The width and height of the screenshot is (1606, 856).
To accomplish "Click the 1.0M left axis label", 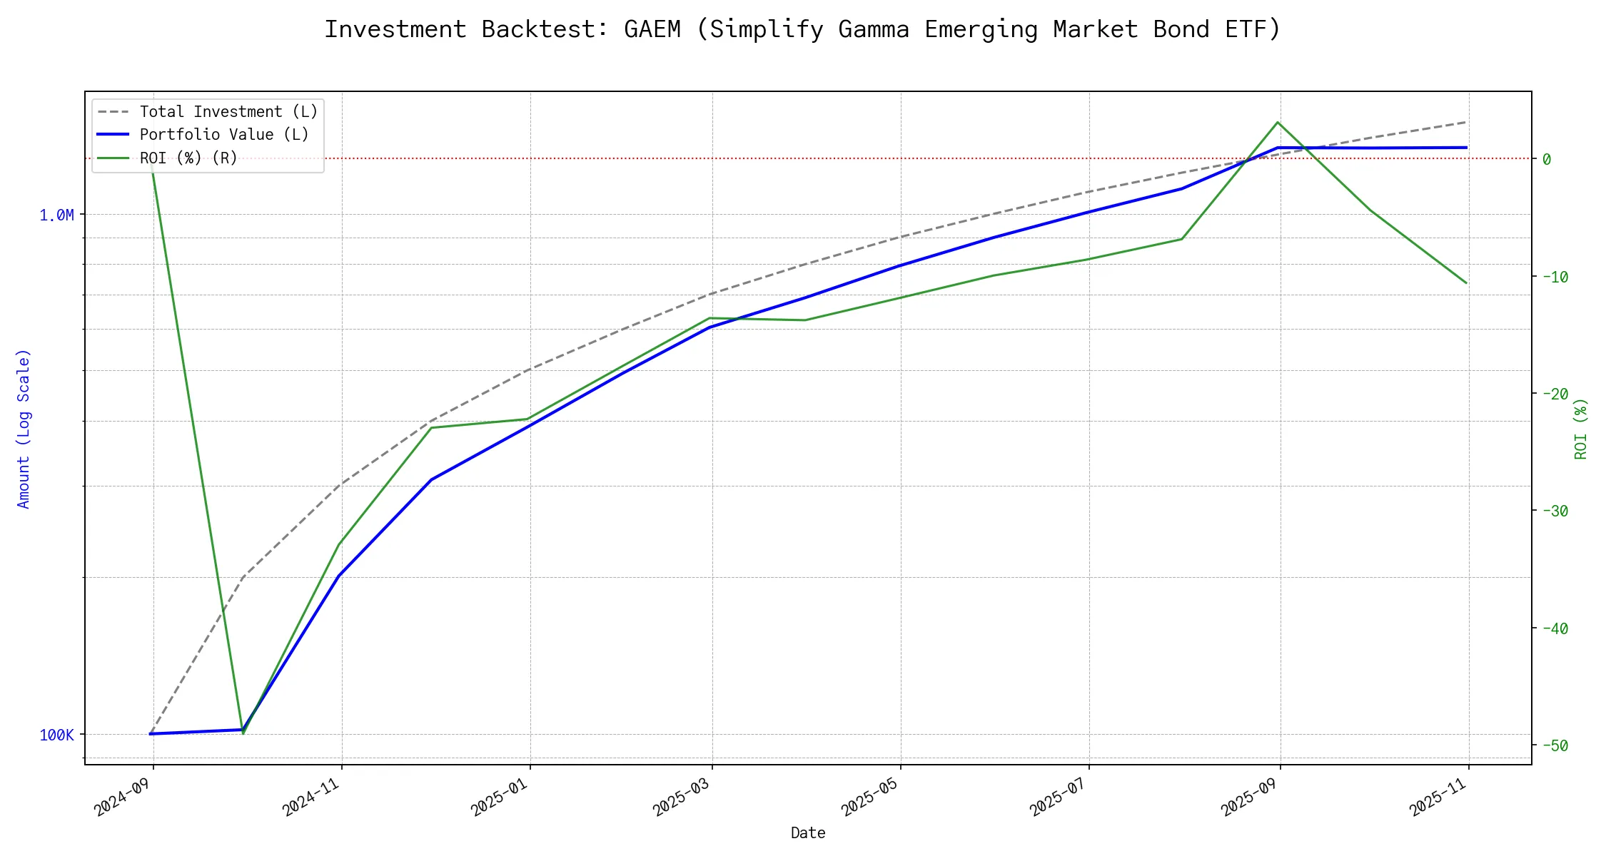I will pyautogui.click(x=56, y=215).
